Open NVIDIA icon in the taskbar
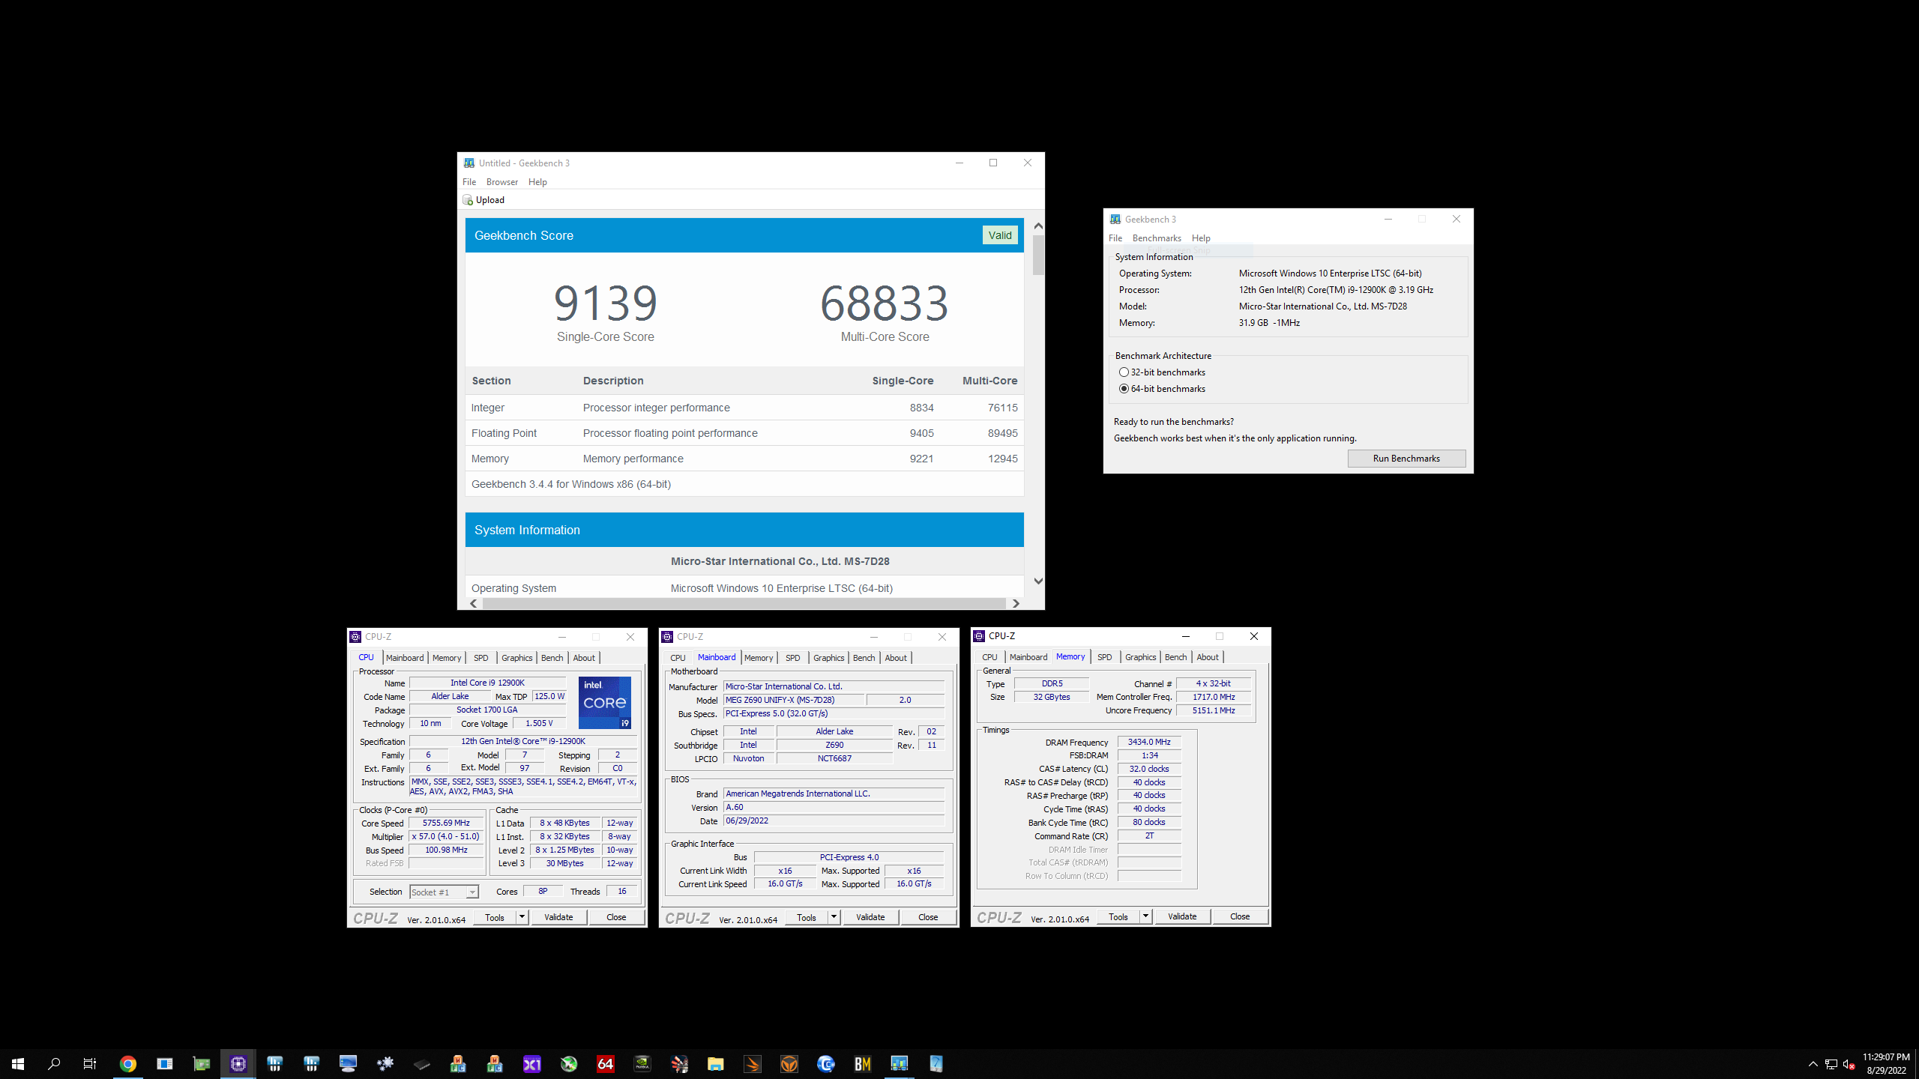 pos(642,1063)
